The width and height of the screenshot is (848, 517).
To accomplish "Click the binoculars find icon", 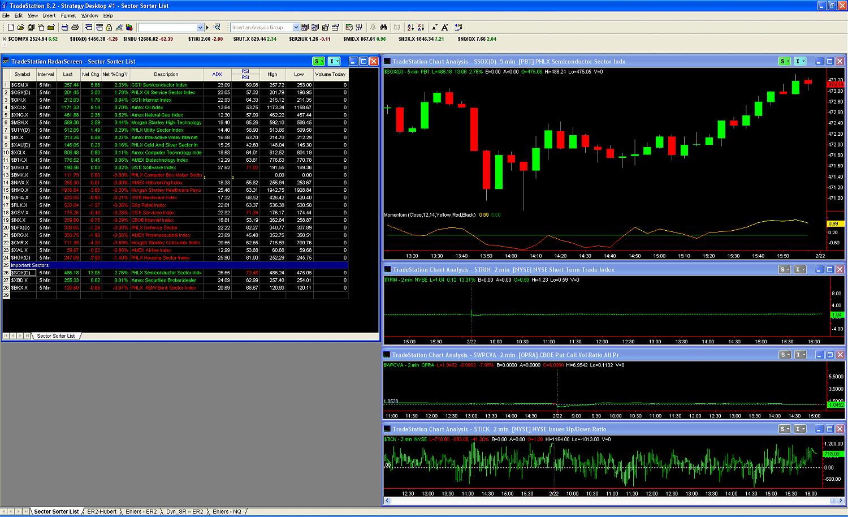I will coord(384,27).
